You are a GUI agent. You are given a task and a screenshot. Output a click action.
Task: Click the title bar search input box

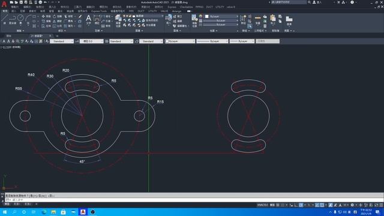[x=289, y=2]
